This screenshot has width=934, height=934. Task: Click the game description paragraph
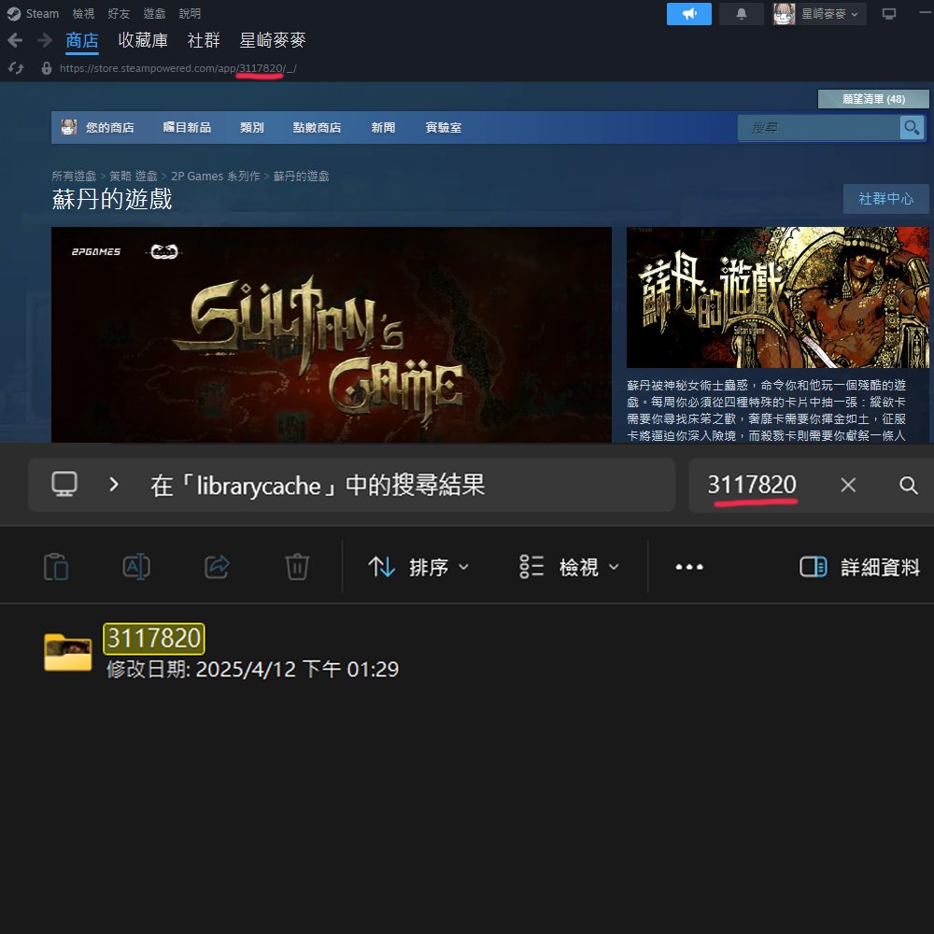[x=767, y=410]
